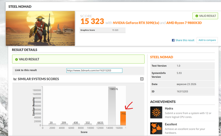The width and height of the screenshot is (221, 136).
Task: Click the Test Version value 1.0
Action: (x=179, y=66)
